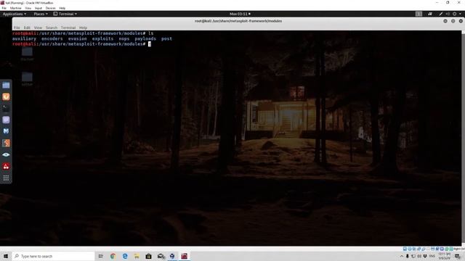
Task: Click 'encoders' in the ls output
Action: click(x=52, y=38)
